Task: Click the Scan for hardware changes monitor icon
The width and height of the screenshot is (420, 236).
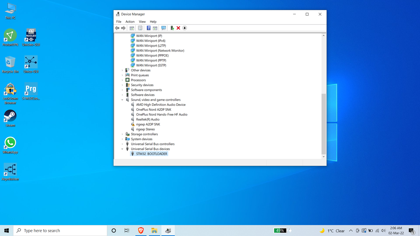Action: point(164,28)
